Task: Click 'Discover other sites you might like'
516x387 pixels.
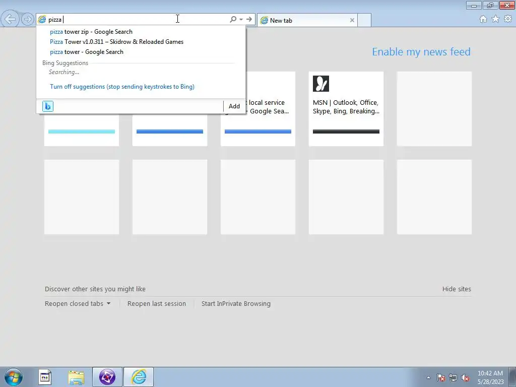Action: 95,289
